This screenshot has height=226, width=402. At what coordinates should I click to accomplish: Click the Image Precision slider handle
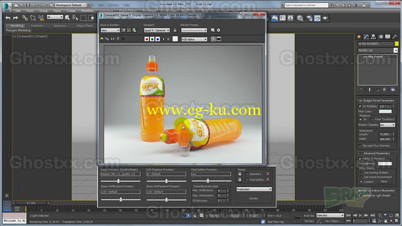pos(119,181)
